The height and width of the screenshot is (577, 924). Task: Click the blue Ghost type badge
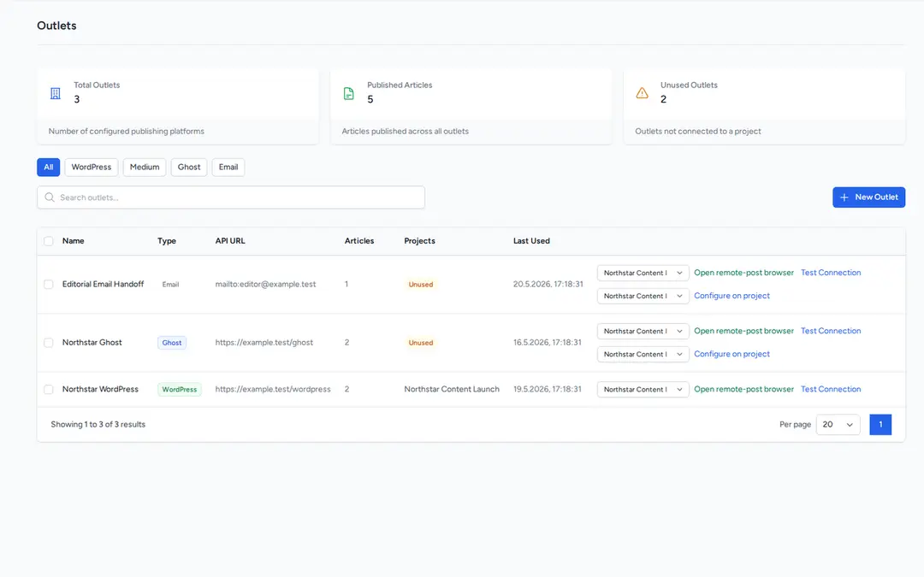[172, 343]
